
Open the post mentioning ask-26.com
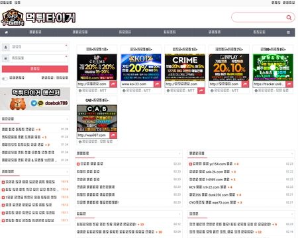[x=209, y=172]
